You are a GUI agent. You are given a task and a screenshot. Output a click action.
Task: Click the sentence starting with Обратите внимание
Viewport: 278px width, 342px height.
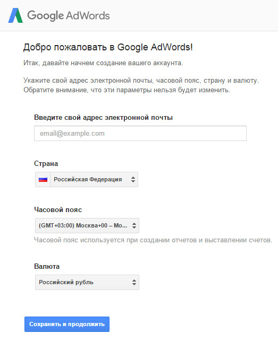(127, 90)
